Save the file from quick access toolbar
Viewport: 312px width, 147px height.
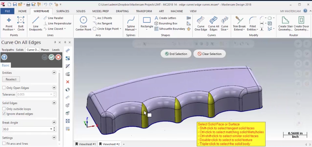click(15, 4)
